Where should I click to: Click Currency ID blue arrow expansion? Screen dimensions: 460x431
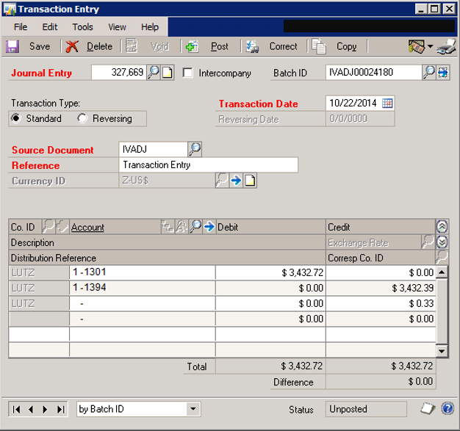[x=236, y=181]
